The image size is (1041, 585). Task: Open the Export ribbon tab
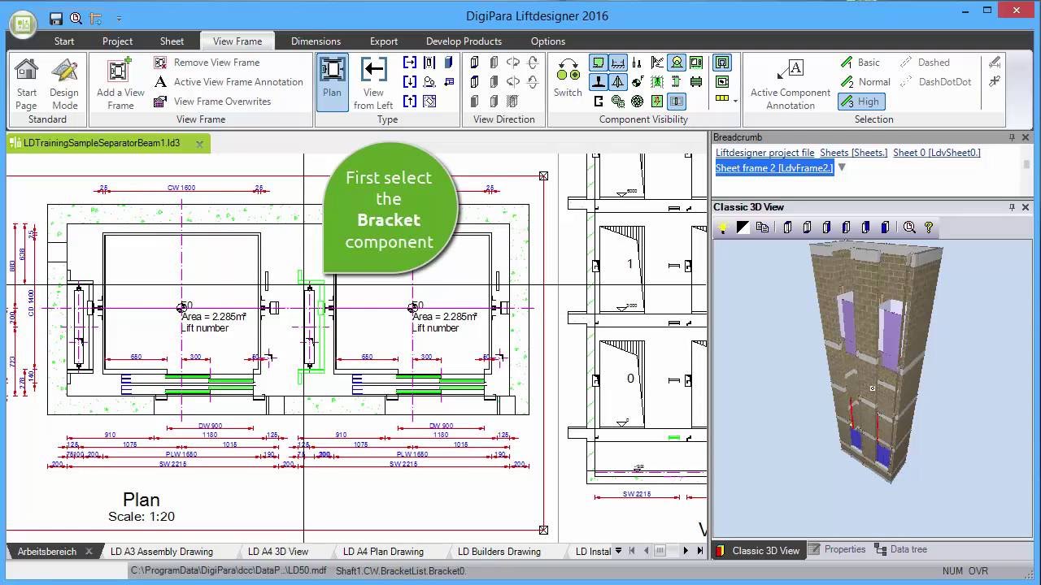pyautogui.click(x=384, y=41)
